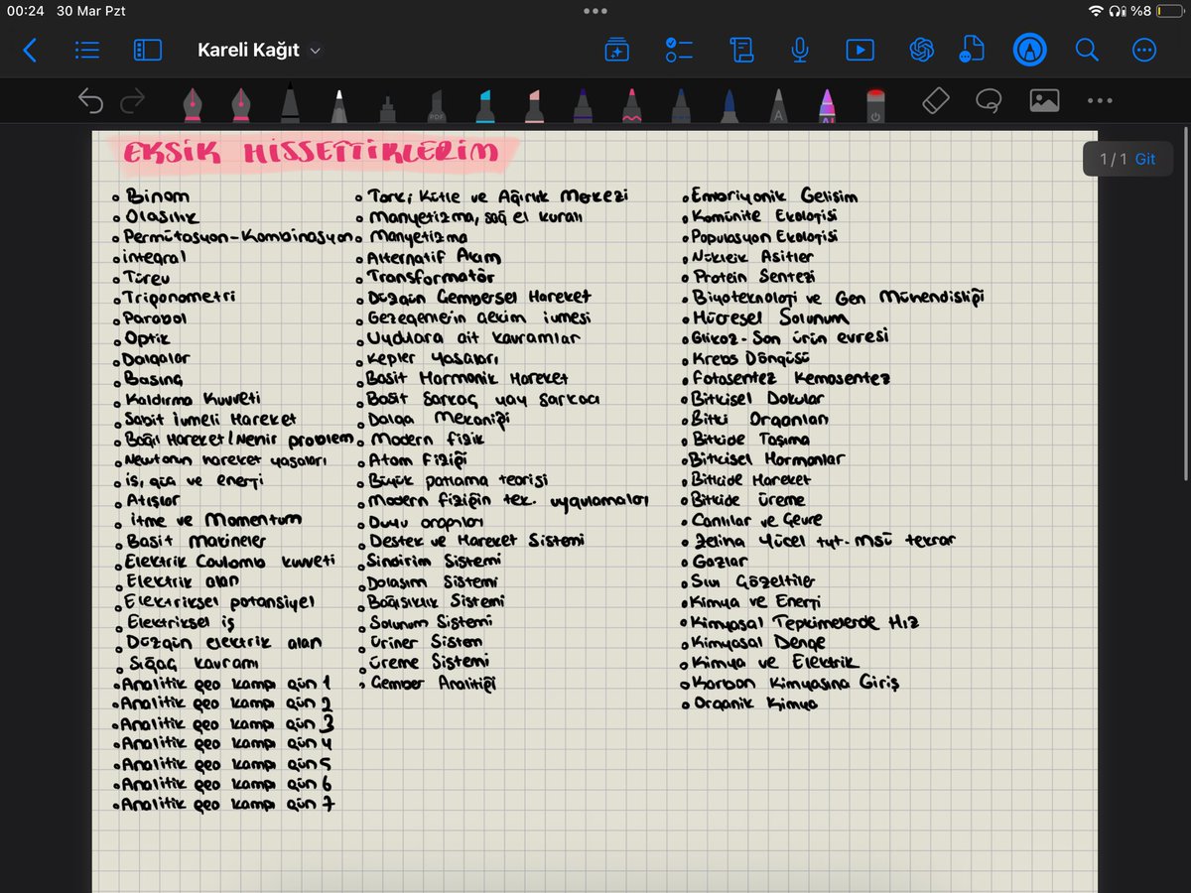Screen dimensions: 1191x893
Task: Insert an image with the picture icon
Action: pos(1044,100)
